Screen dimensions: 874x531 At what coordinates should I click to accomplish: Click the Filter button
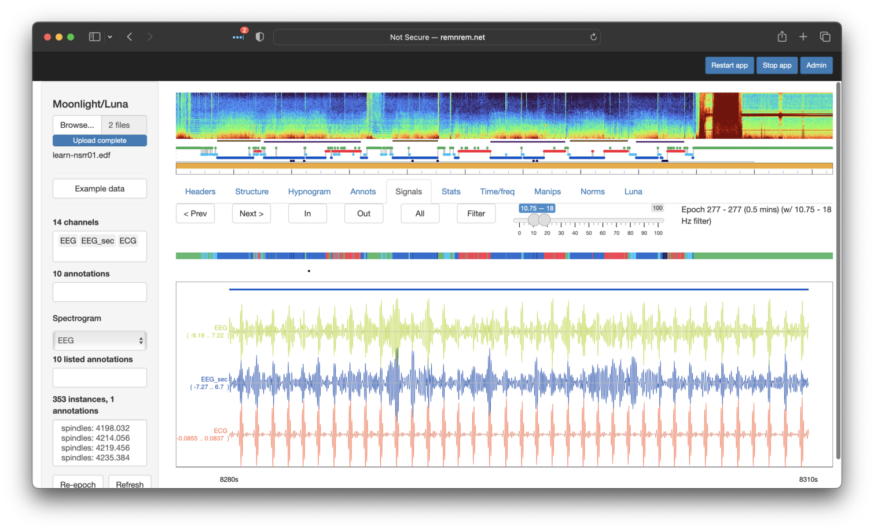[x=476, y=213]
